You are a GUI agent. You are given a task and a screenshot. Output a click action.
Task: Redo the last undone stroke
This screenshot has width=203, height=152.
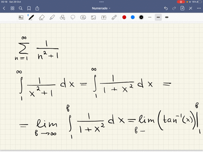[174, 8]
